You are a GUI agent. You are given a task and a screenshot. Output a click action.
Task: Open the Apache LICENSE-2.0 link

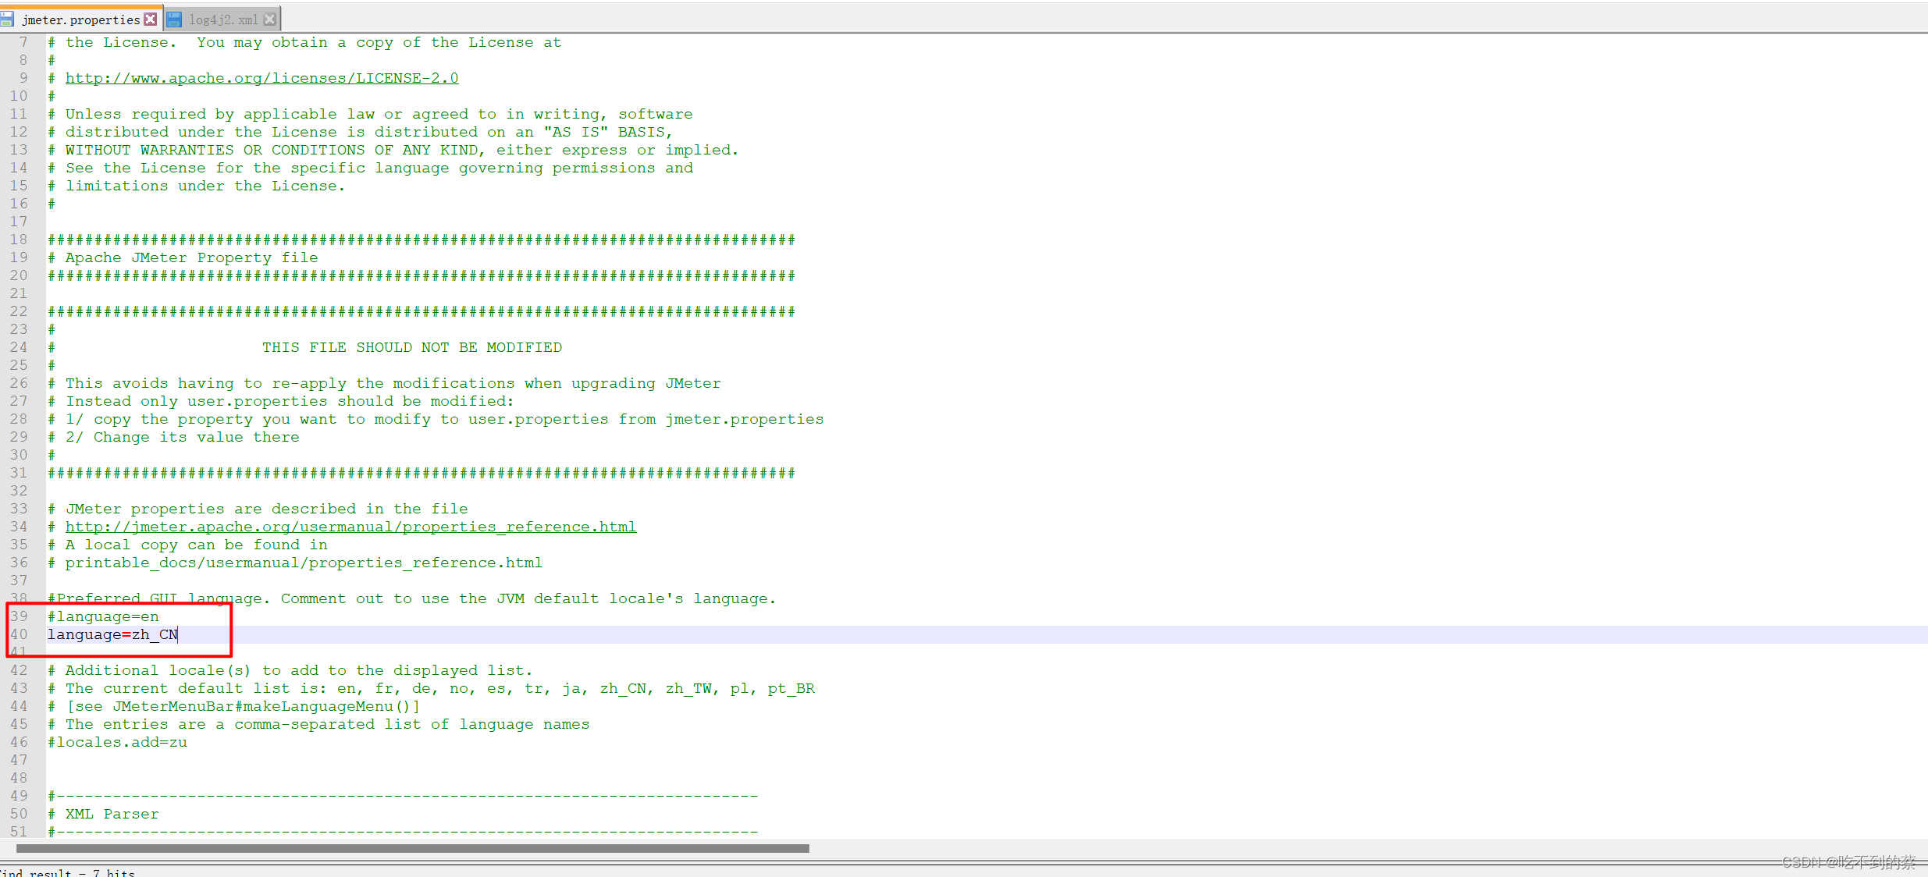tap(261, 78)
